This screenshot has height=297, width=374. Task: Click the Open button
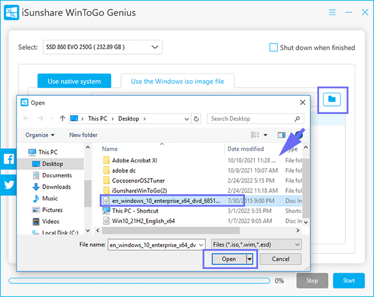229,259
